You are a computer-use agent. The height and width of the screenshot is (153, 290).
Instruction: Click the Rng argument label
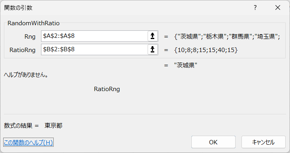(x=30, y=37)
